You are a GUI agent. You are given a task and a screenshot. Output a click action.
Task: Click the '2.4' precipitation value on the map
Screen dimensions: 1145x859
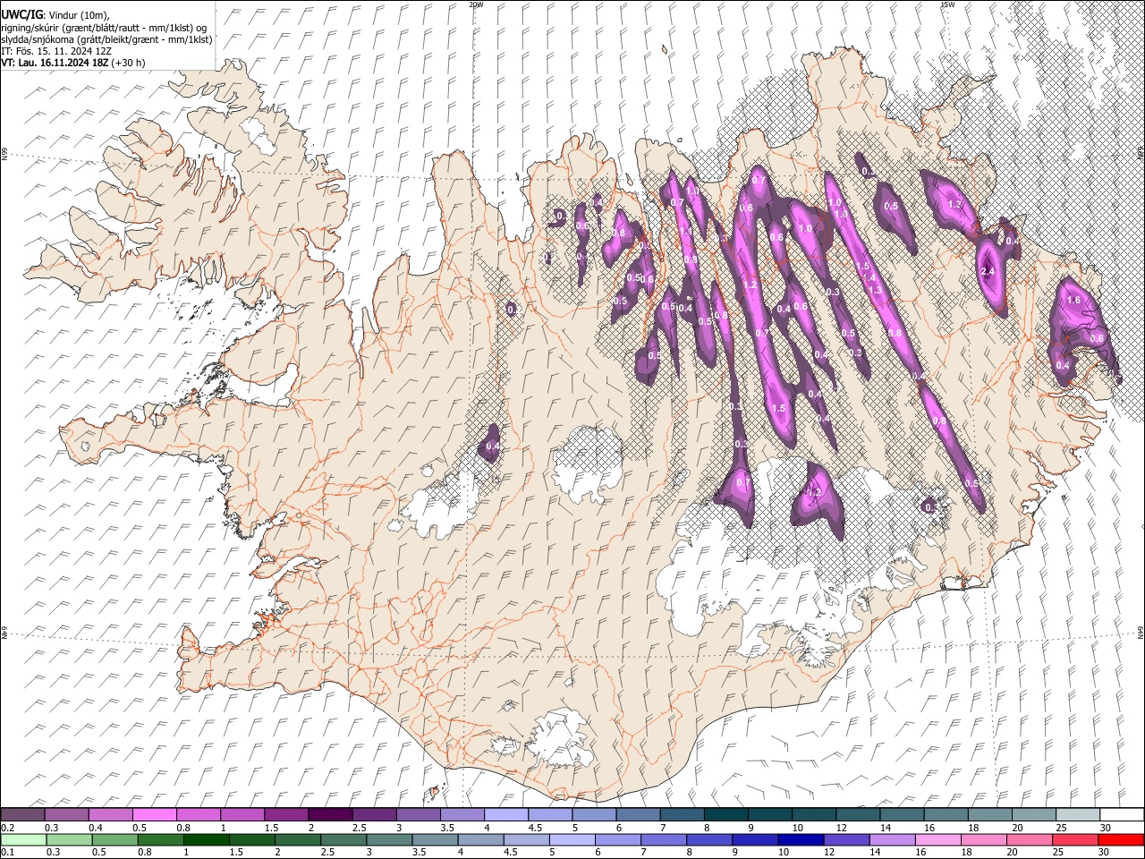[988, 271]
